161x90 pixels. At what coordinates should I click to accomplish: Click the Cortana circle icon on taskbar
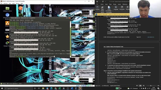coord(35,88)
